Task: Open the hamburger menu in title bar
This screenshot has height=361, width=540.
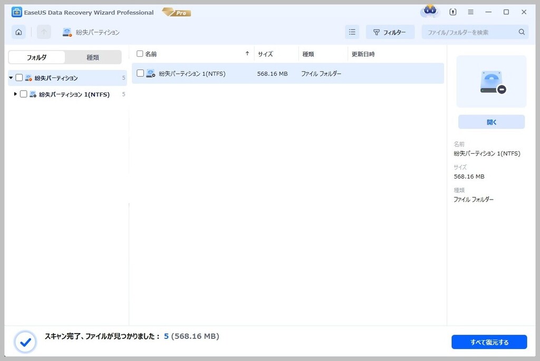Action: (470, 12)
